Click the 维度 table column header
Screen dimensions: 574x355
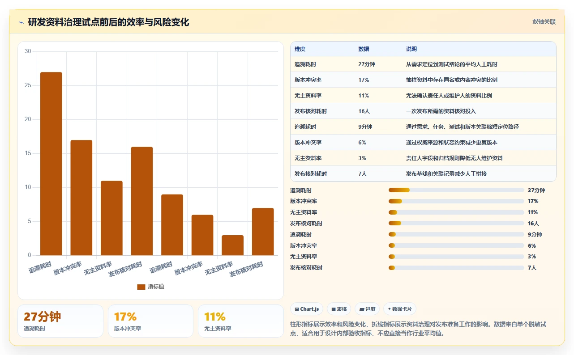[x=300, y=49]
